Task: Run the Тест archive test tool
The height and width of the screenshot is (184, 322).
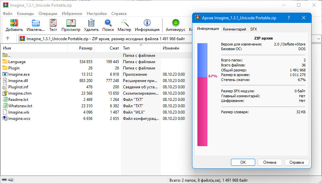Action: [x=53, y=23]
